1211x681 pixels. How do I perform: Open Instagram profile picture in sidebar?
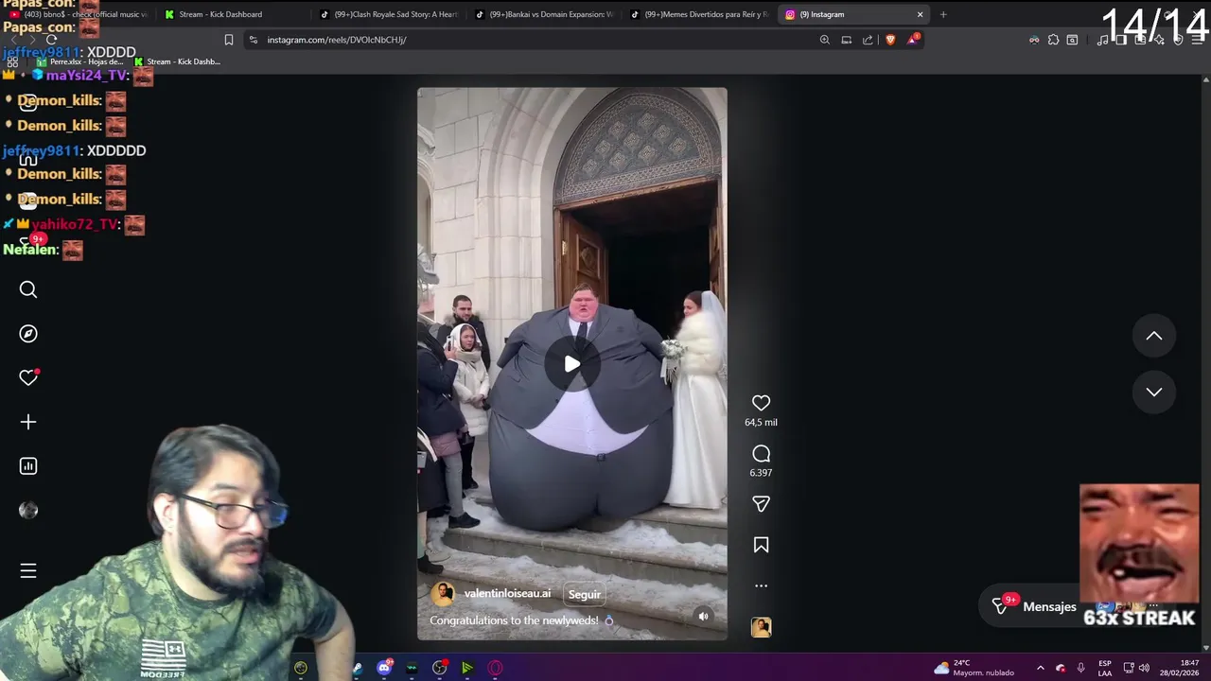tap(28, 511)
